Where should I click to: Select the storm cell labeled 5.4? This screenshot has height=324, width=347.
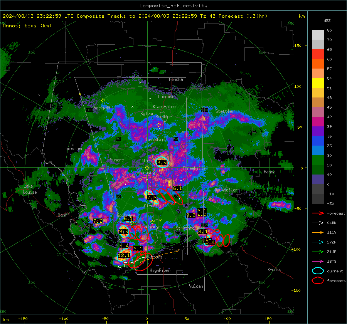124,246
